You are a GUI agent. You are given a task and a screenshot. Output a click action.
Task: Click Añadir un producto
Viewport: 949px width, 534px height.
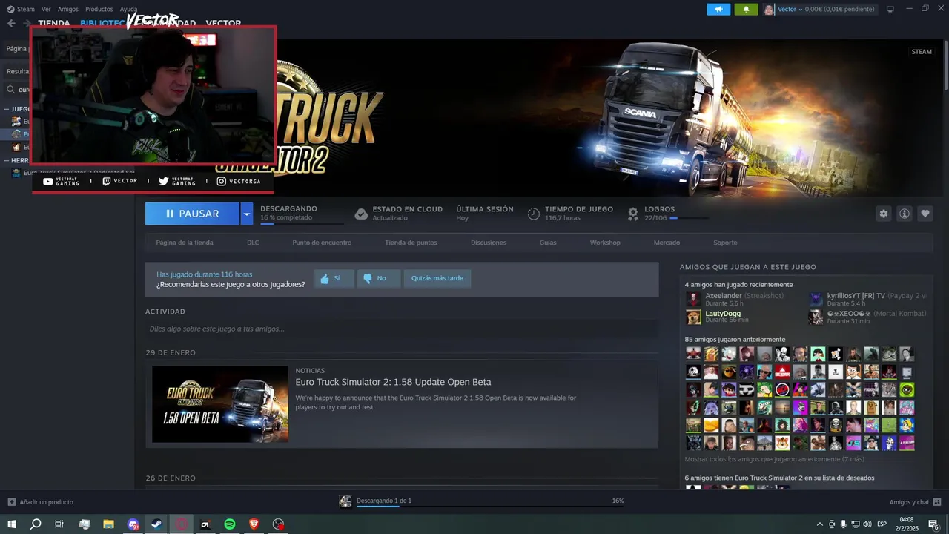(x=41, y=502)
